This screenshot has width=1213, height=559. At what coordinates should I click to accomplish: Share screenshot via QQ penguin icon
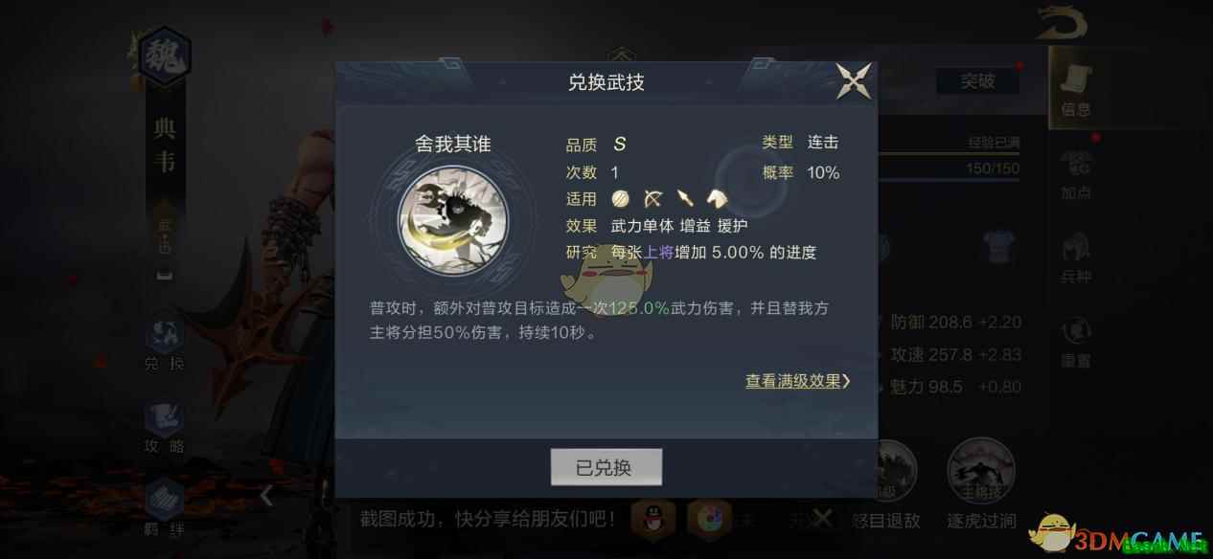[x=654, y=519]
